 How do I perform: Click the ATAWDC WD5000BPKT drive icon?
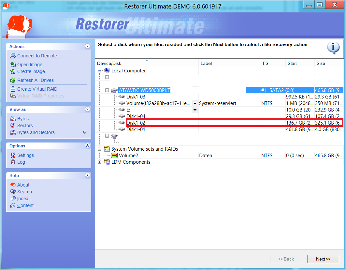click(x=114, y=90)
